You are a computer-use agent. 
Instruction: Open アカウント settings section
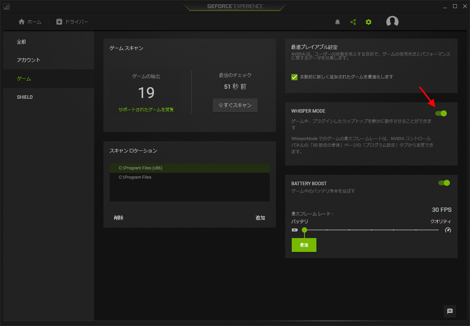[x=29, y=60]
